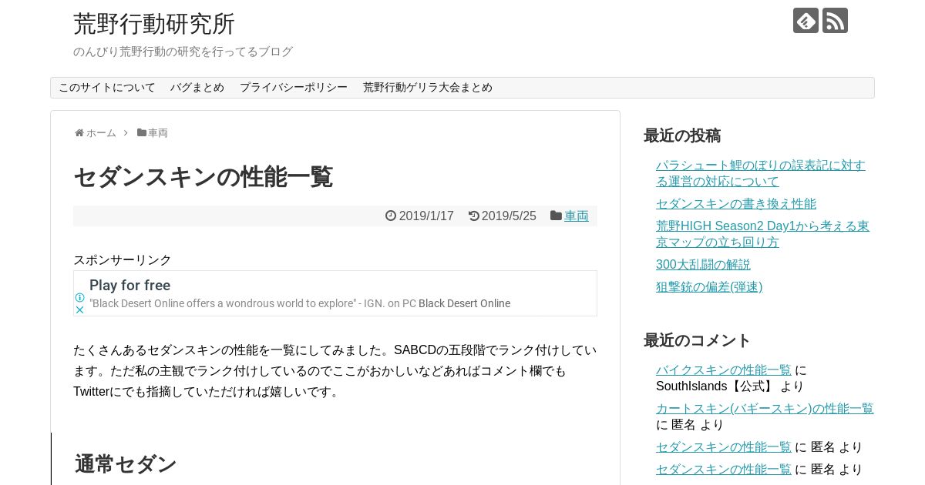Click the article title セダンスキンの性能一覧

click(x=203, y=177)
